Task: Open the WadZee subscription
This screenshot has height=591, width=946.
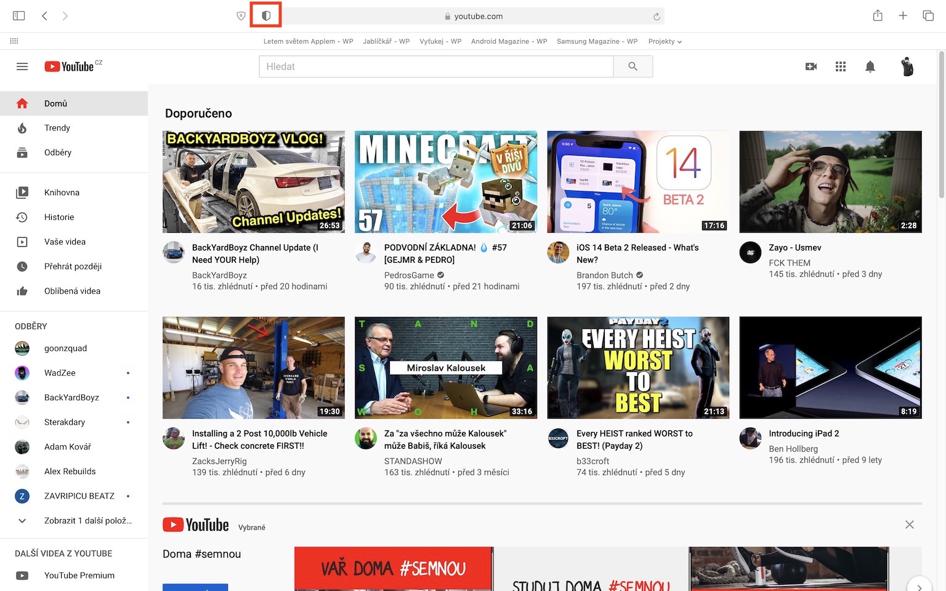Action: [x=74, y=373]
